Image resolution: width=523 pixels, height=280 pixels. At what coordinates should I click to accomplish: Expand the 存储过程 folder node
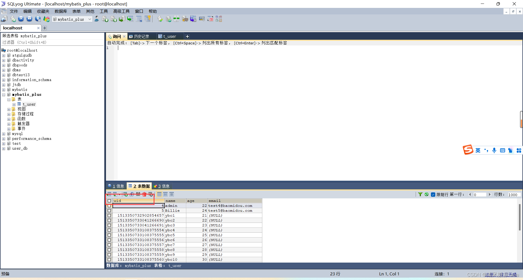[x=9, y=114]
